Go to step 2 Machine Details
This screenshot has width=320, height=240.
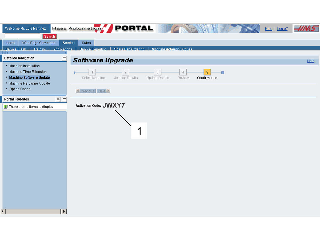coord(126,72)
